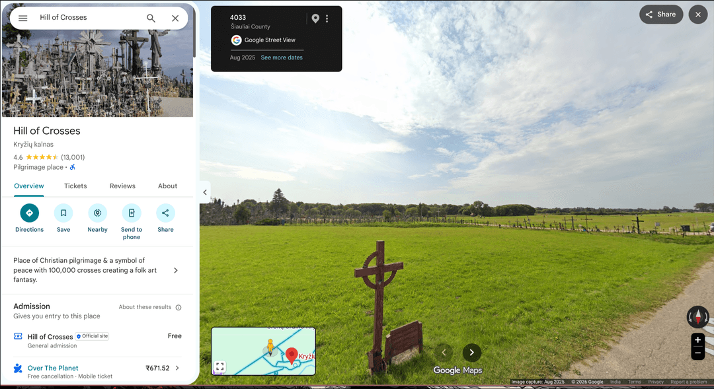Go to previous Street View position arrow
Image resolution: width=714 pixels, height=389 pixels.
click(444, 353)
